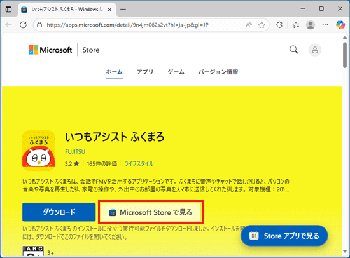
Task: Activate Read aloud icon in address bar
Action: tap(249, 25)
